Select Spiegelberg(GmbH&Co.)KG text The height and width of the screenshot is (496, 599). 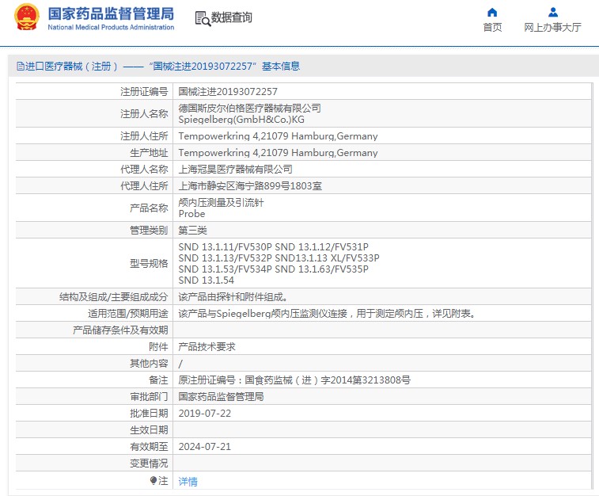241,120
